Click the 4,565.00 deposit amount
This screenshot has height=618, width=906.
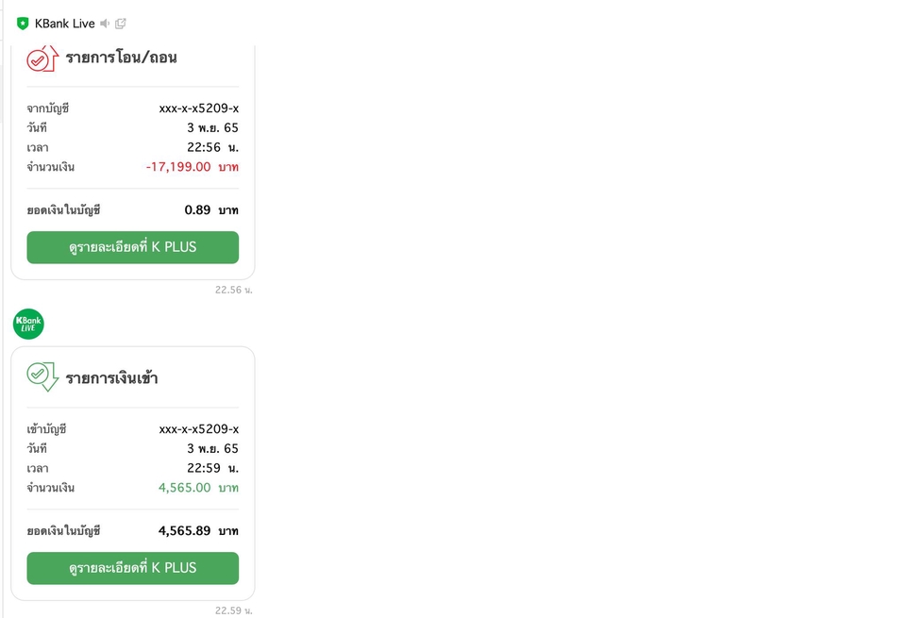point(184,488)
